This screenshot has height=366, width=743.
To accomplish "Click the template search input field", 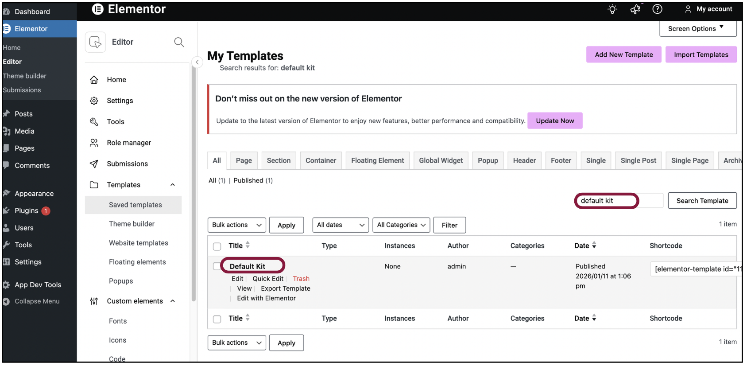I will [618, 201].
